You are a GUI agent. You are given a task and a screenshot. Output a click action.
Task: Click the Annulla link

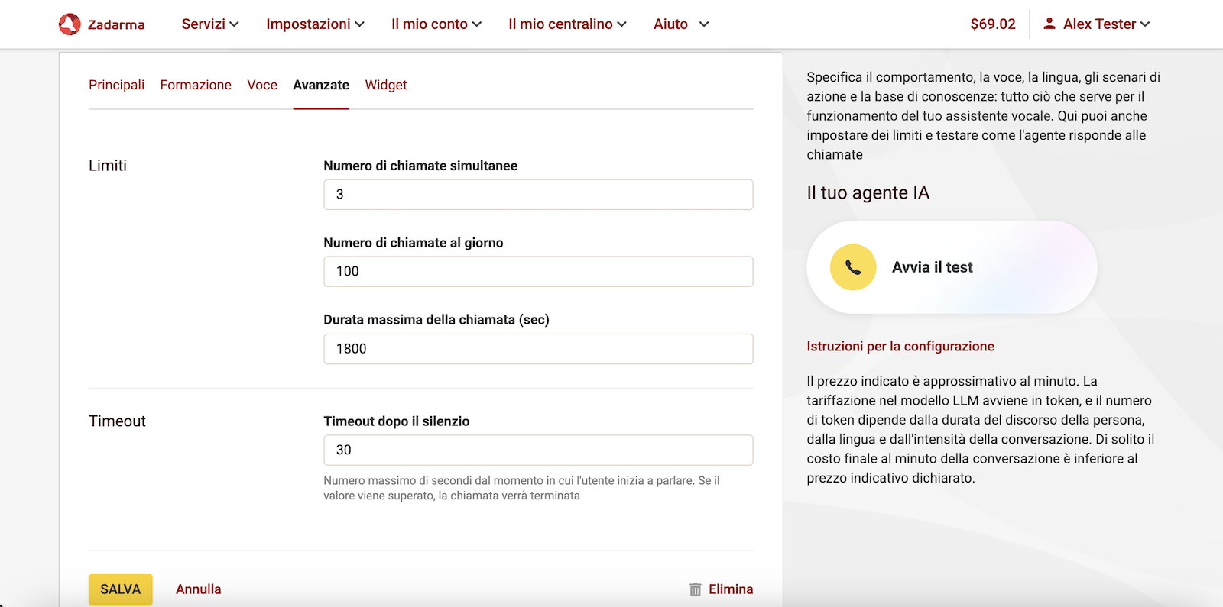pyautogui.click(x=199, y=589)
